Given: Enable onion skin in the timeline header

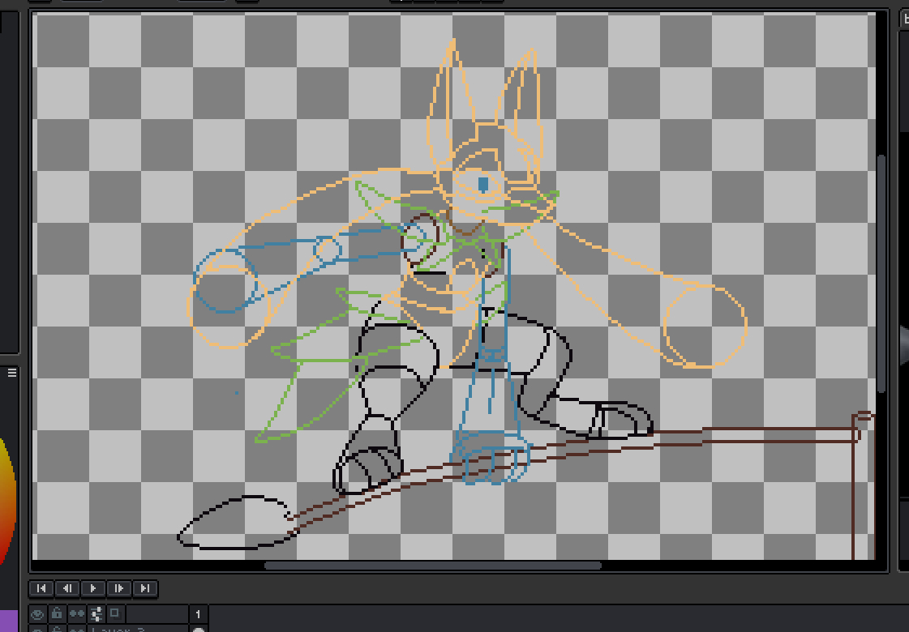Looking at the screenshot, I should coord(115,613).
